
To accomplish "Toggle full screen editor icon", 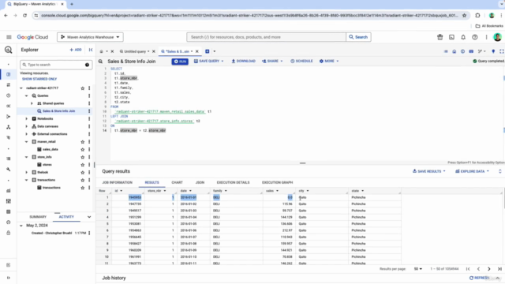I will (x=502, y=51).
